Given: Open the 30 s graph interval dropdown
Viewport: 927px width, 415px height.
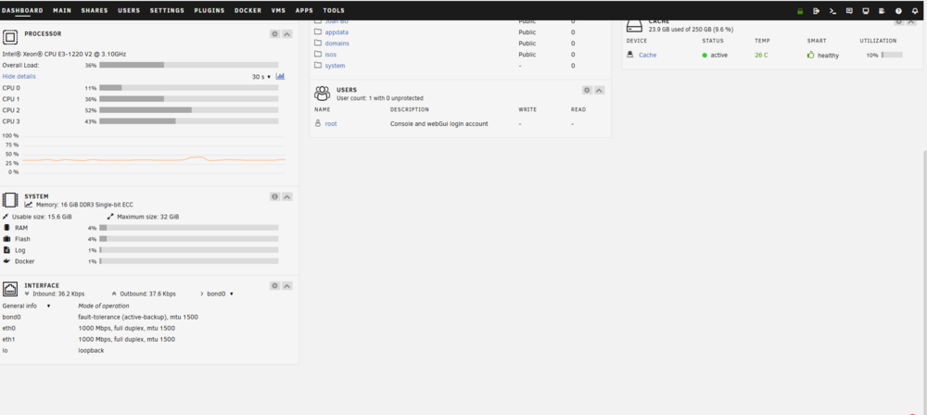Looking at the screenshot, I should tap(261, 77).
